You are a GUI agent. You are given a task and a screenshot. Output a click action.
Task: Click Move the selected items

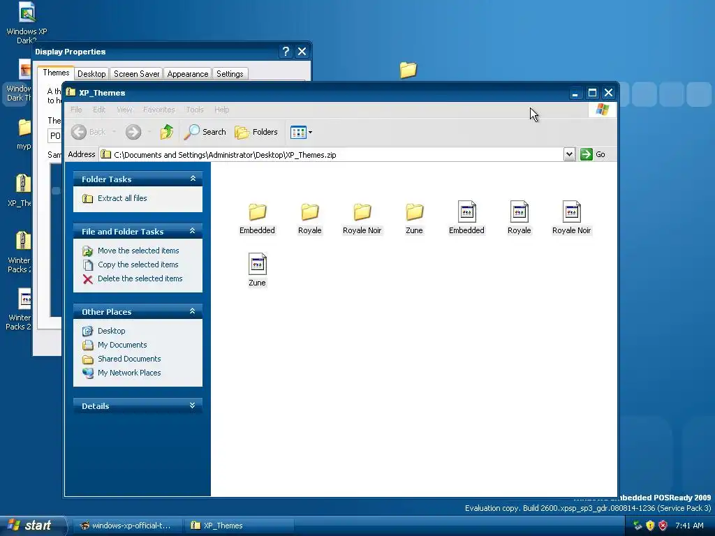point(138,251)
